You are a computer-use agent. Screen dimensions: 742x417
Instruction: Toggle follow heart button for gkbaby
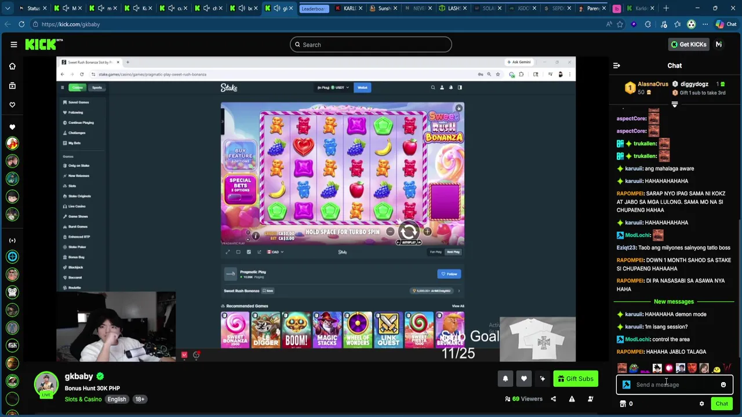click(x=523, y=379)
